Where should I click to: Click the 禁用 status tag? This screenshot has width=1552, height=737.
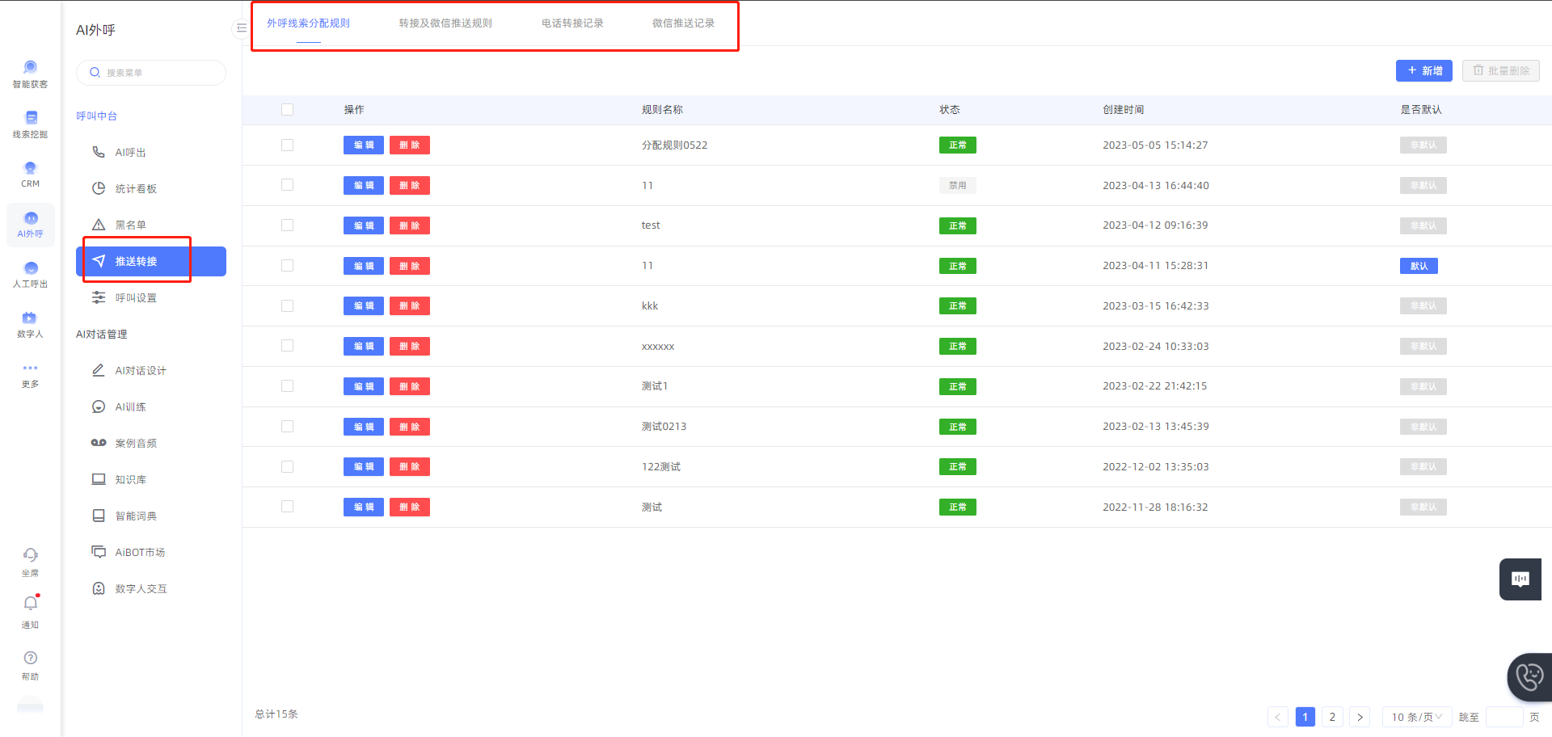point(958,186)
